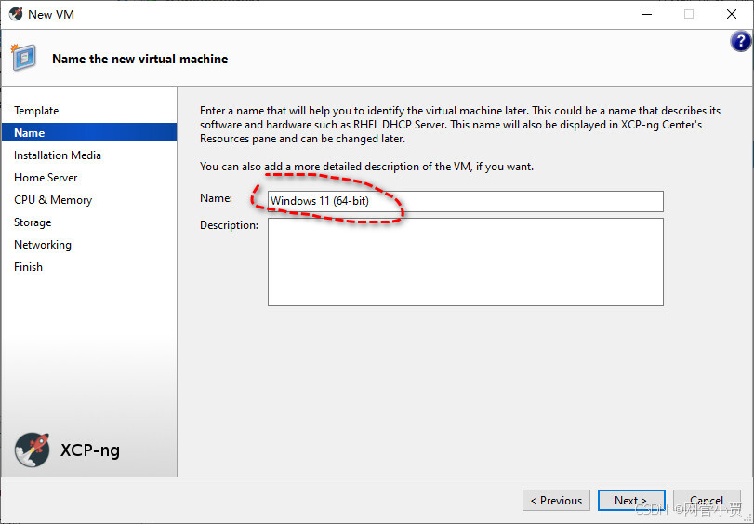Focus the Description text area
Viewport: 754px width, 524px height.
[466, 262]
